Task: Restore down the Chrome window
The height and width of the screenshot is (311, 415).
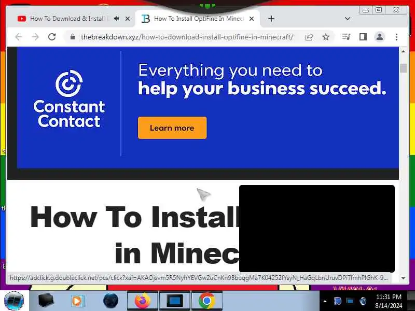Action: [x=379, y=10]
